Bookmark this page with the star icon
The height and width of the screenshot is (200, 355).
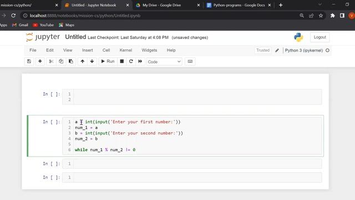321,16
